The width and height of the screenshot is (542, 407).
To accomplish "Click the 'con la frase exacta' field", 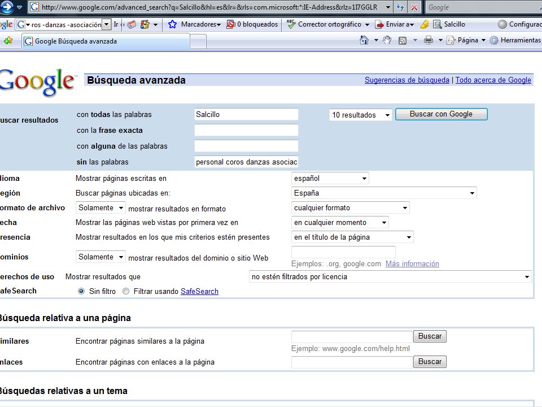I will 246,130.
